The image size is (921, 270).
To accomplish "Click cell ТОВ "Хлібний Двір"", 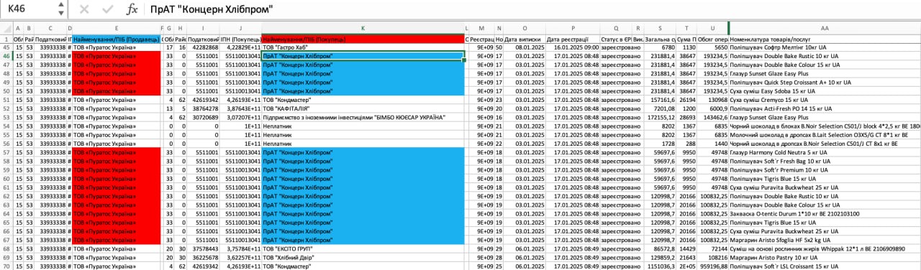I will (x=363, y=257).
